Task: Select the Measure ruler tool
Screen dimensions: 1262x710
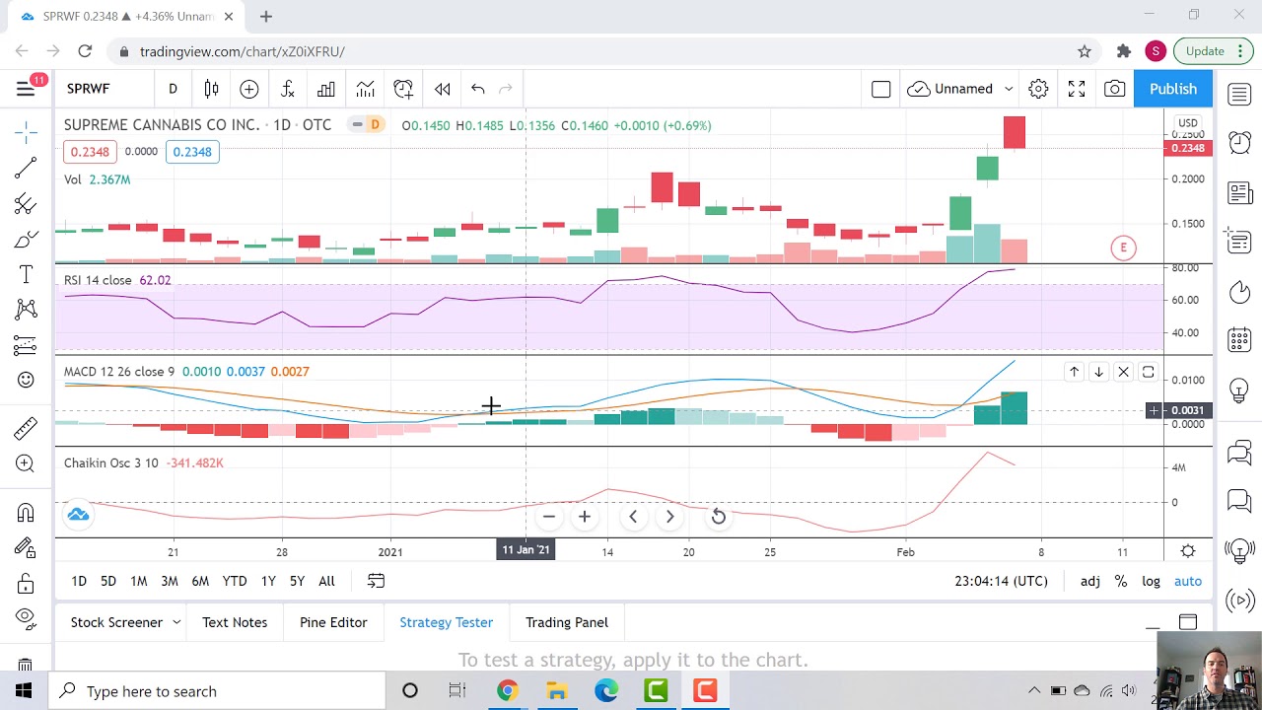Action: (x=26, y=427)
